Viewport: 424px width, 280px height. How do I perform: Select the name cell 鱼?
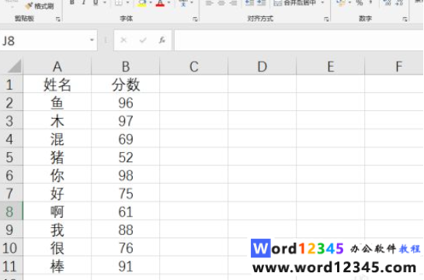pos(57,102)
